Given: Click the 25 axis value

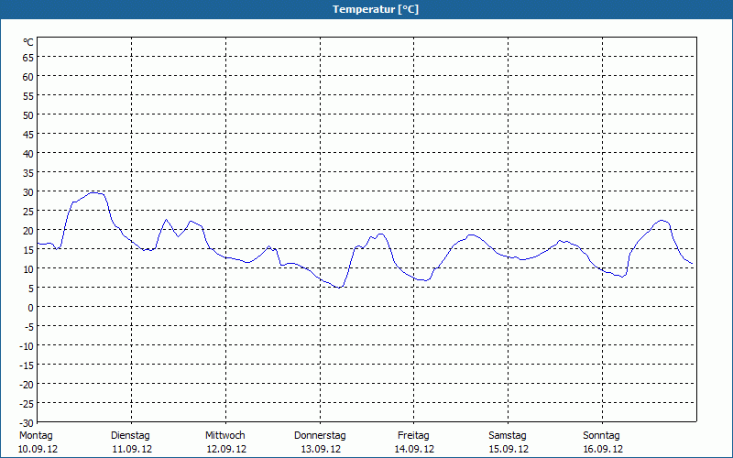Looking at the screenshot, I should point(28,212).
